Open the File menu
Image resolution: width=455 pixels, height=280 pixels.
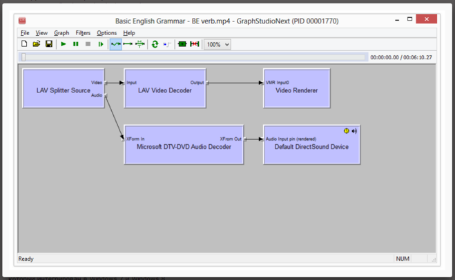(25, 32)
